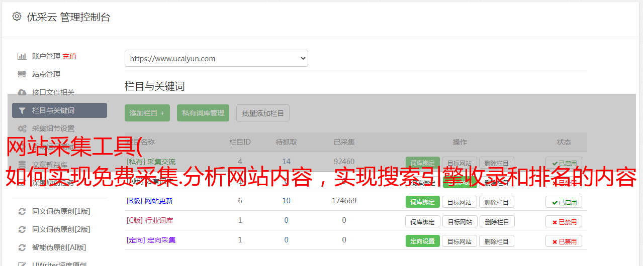The width and height of the screenshot is (643, 266).
Task: Click the bar chart icon for 账户管理
Action: click(22, 56)
